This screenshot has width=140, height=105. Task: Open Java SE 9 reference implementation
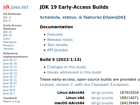pos(9,87)
